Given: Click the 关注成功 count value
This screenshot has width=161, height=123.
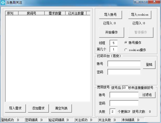Looking at the screenshot, I should click(94, 120).
